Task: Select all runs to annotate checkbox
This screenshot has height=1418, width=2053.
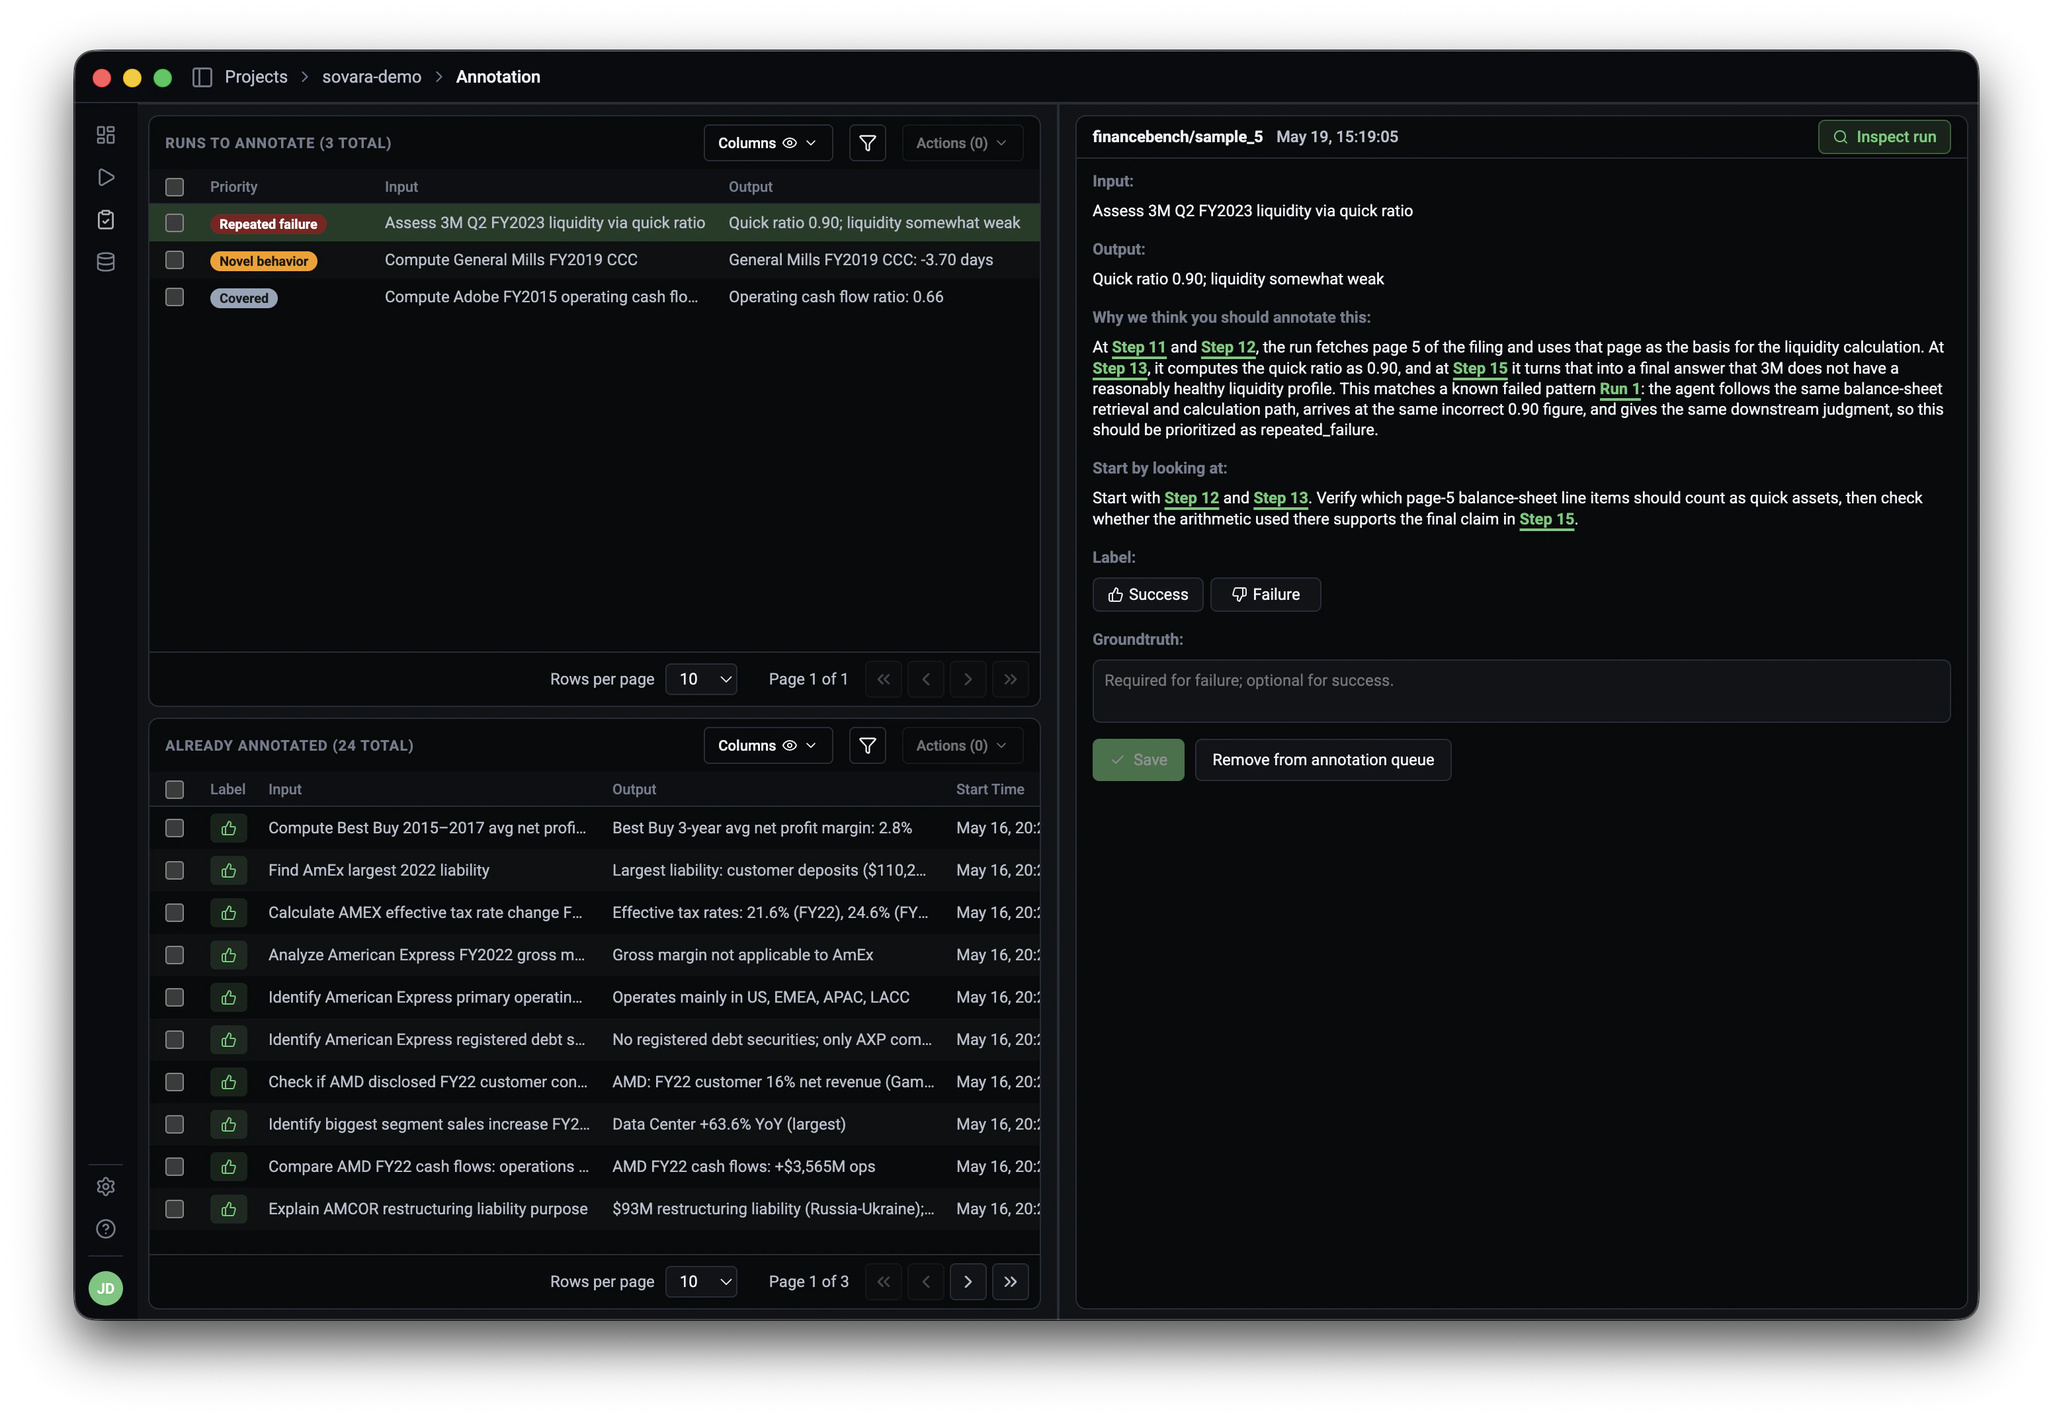Action: pos(174,187)
